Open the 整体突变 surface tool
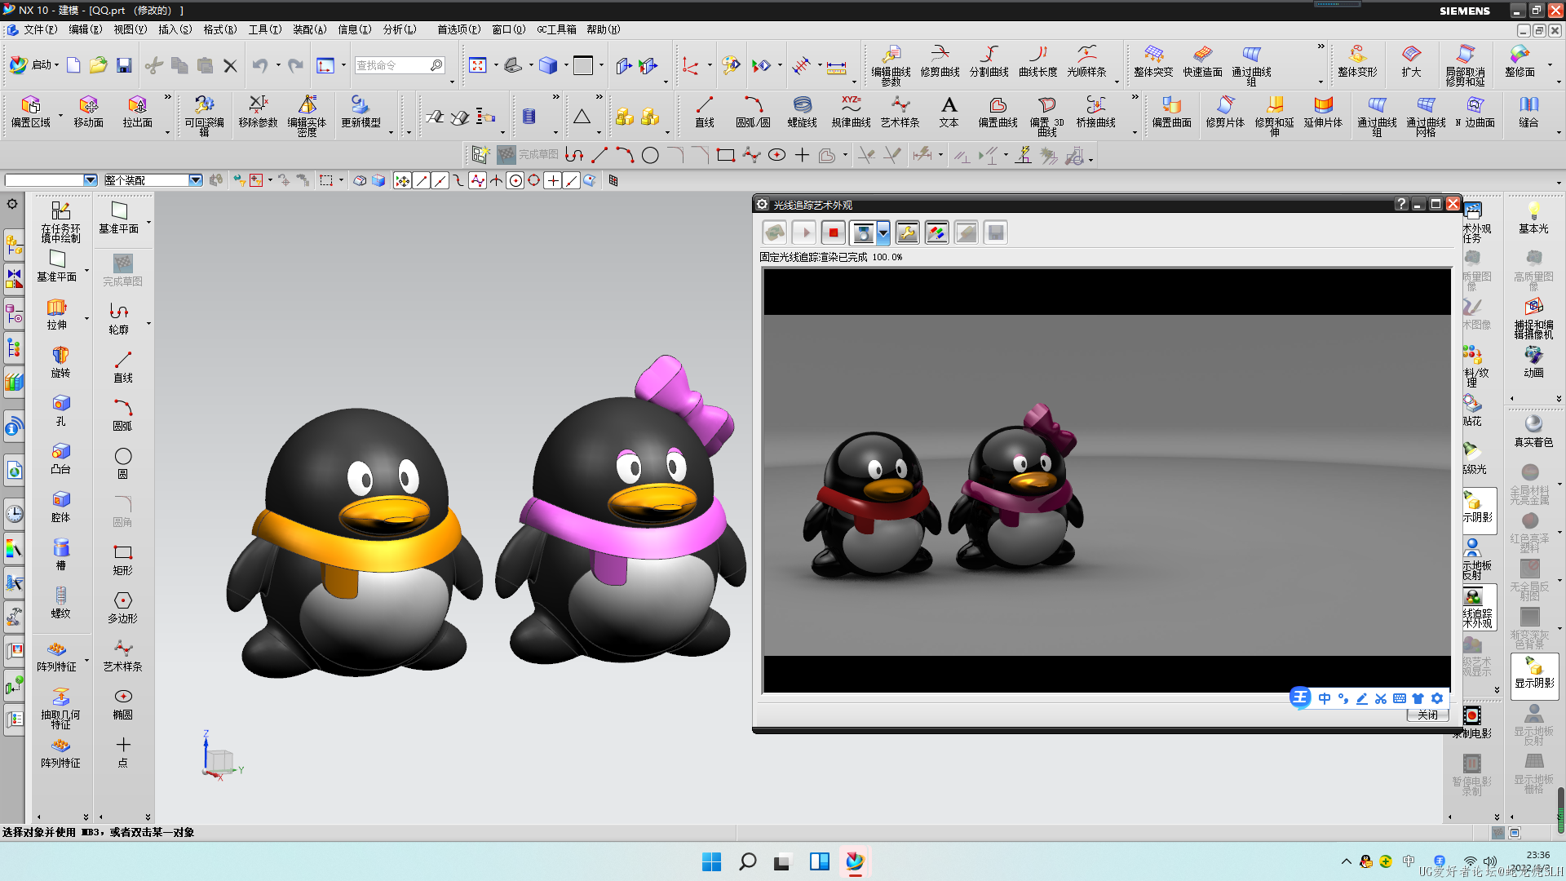The height and width of the screenshot is (881, 1566). point(1153,61)
